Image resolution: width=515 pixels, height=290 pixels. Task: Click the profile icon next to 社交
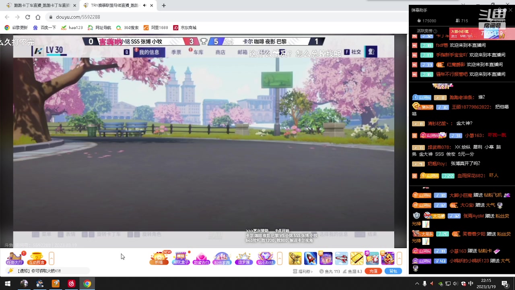point(371,52)
